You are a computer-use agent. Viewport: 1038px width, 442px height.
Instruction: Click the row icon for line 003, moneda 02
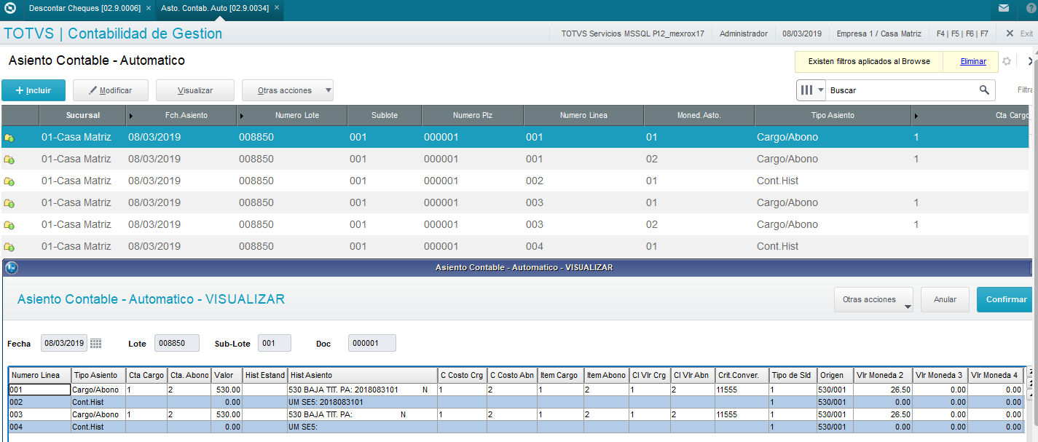pos(9,225)
